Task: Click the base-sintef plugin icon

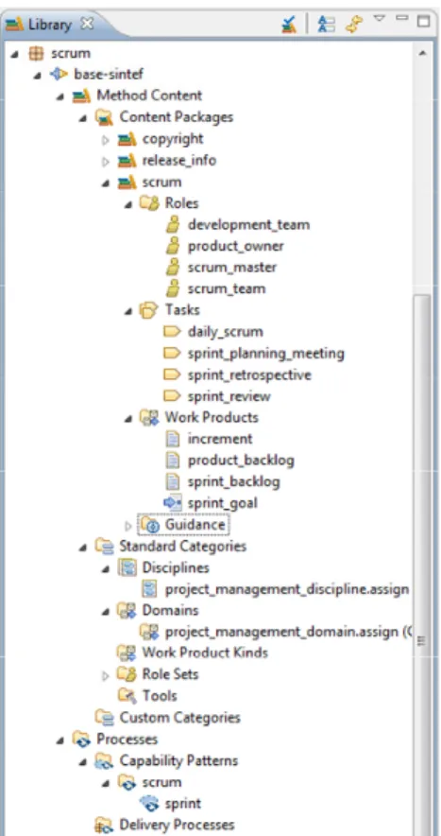Action: click(59, 74)
